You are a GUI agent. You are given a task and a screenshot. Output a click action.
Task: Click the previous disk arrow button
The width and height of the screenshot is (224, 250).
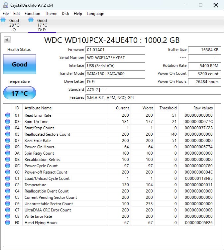7,40
